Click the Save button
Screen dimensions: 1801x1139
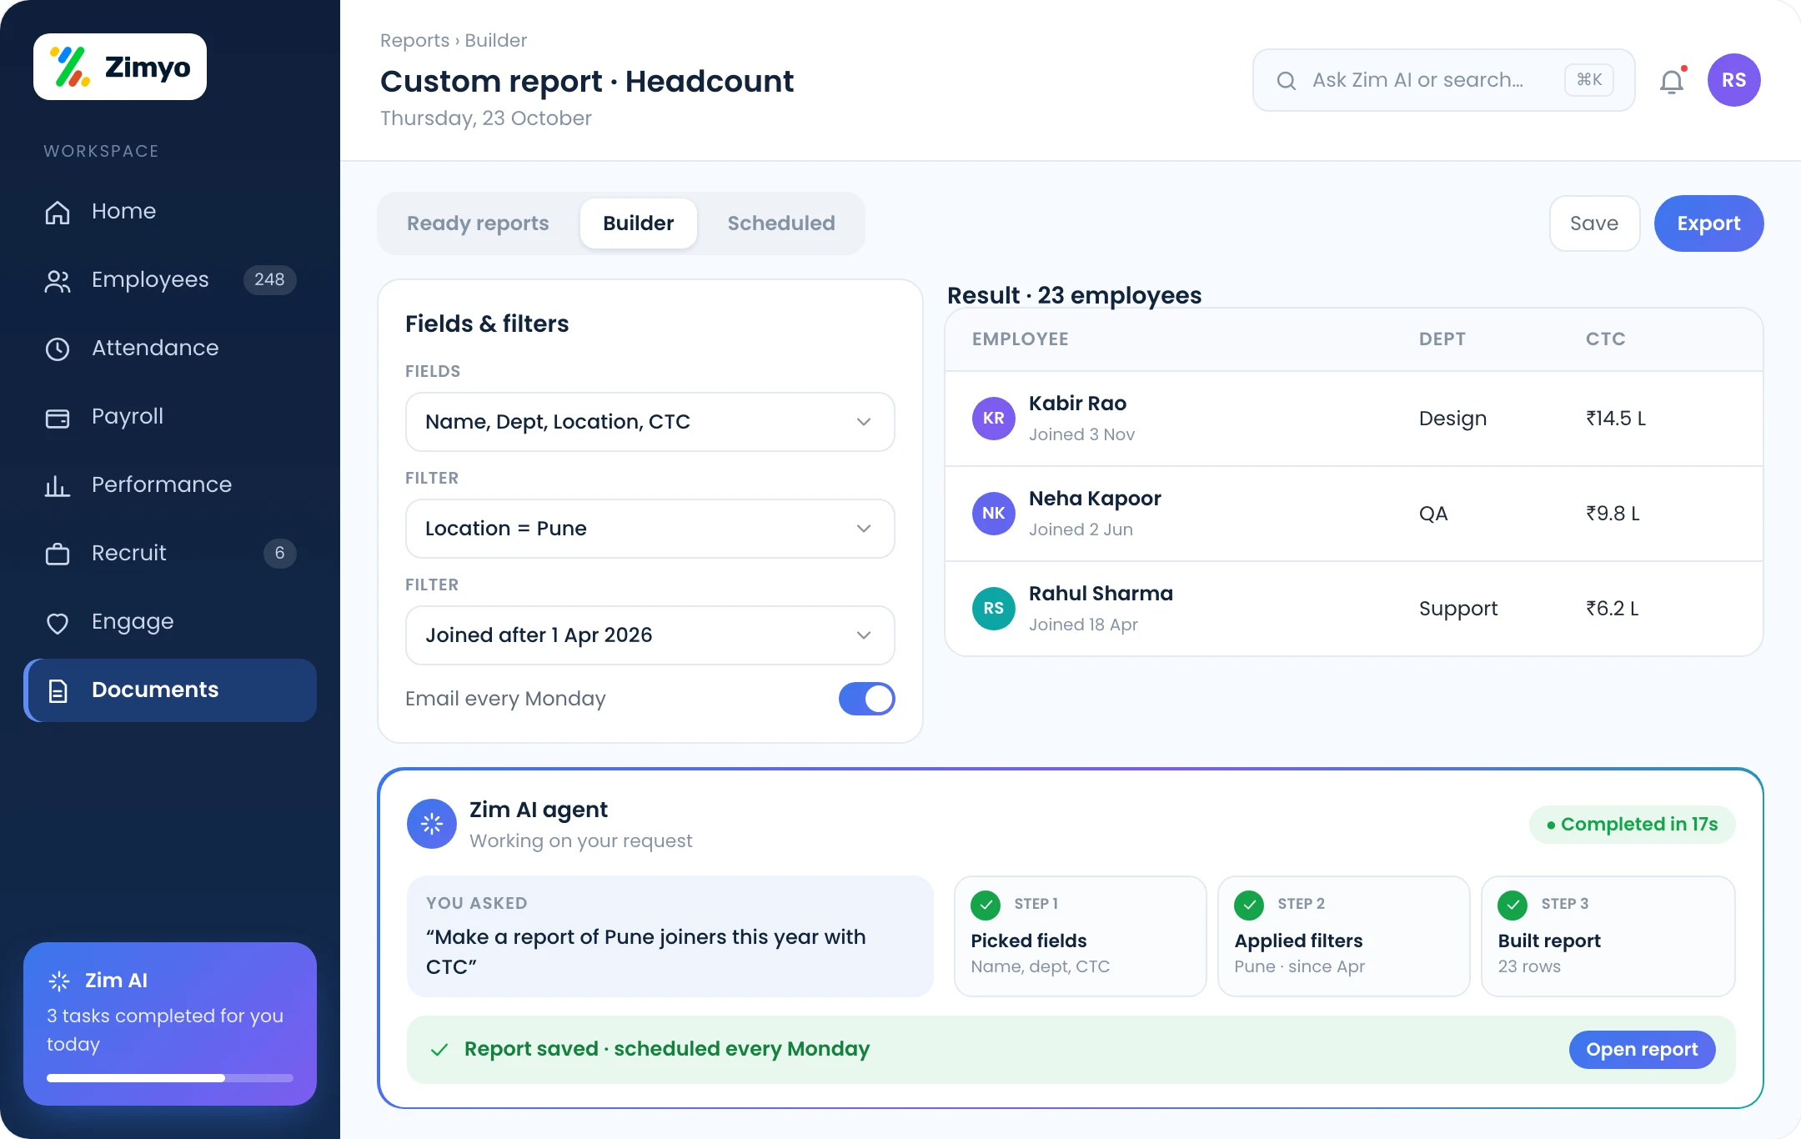[x=1594, y=223]
